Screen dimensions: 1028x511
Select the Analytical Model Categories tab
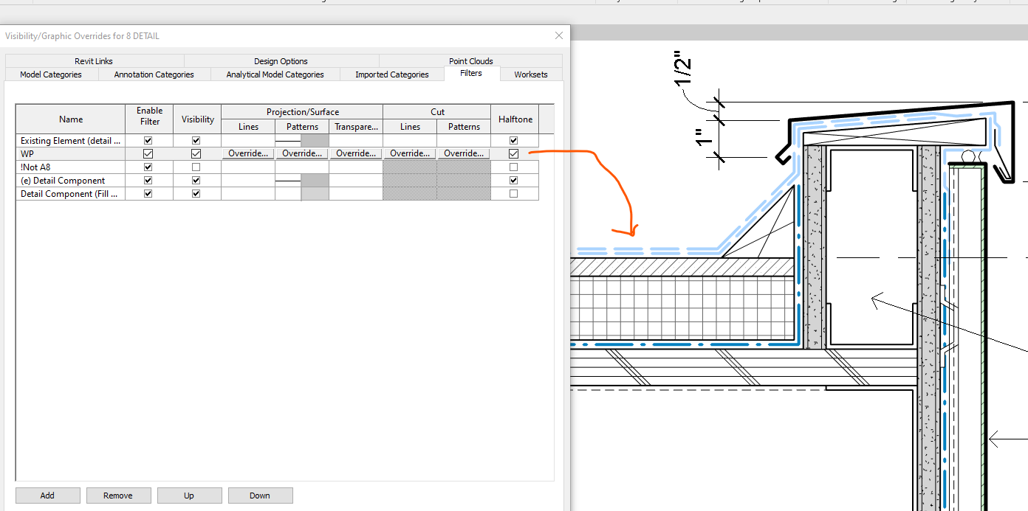(274, 74)
